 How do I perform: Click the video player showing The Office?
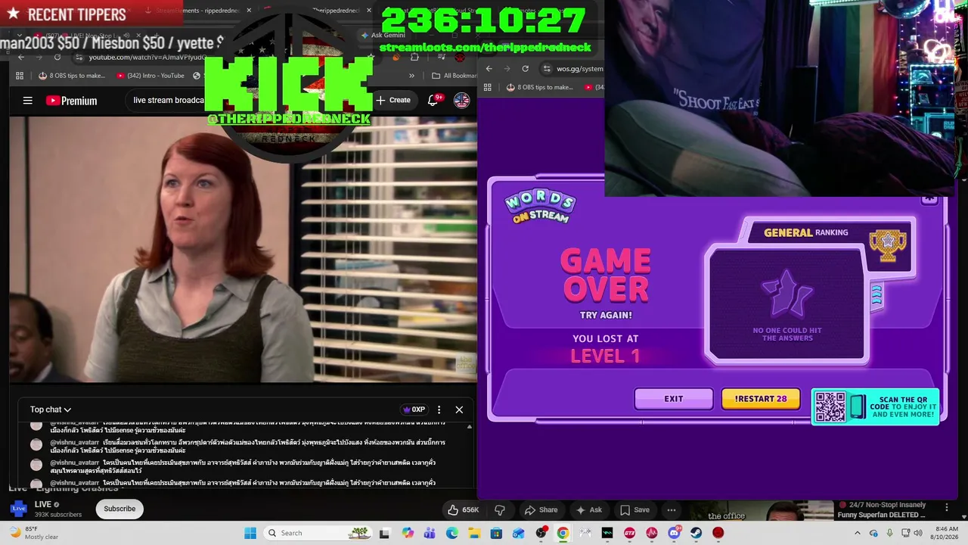(243, 249)
